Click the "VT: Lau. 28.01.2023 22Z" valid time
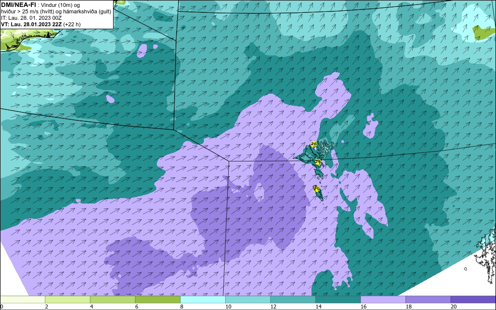496x310 pixels. [32, 24]
